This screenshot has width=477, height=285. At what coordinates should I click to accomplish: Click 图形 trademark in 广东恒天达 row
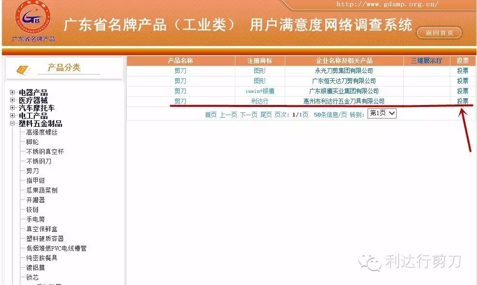click(x=260, y=81)
